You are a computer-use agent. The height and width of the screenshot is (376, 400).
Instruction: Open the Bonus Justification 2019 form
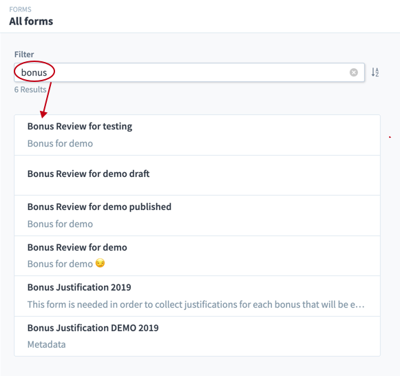pos(197,296)
